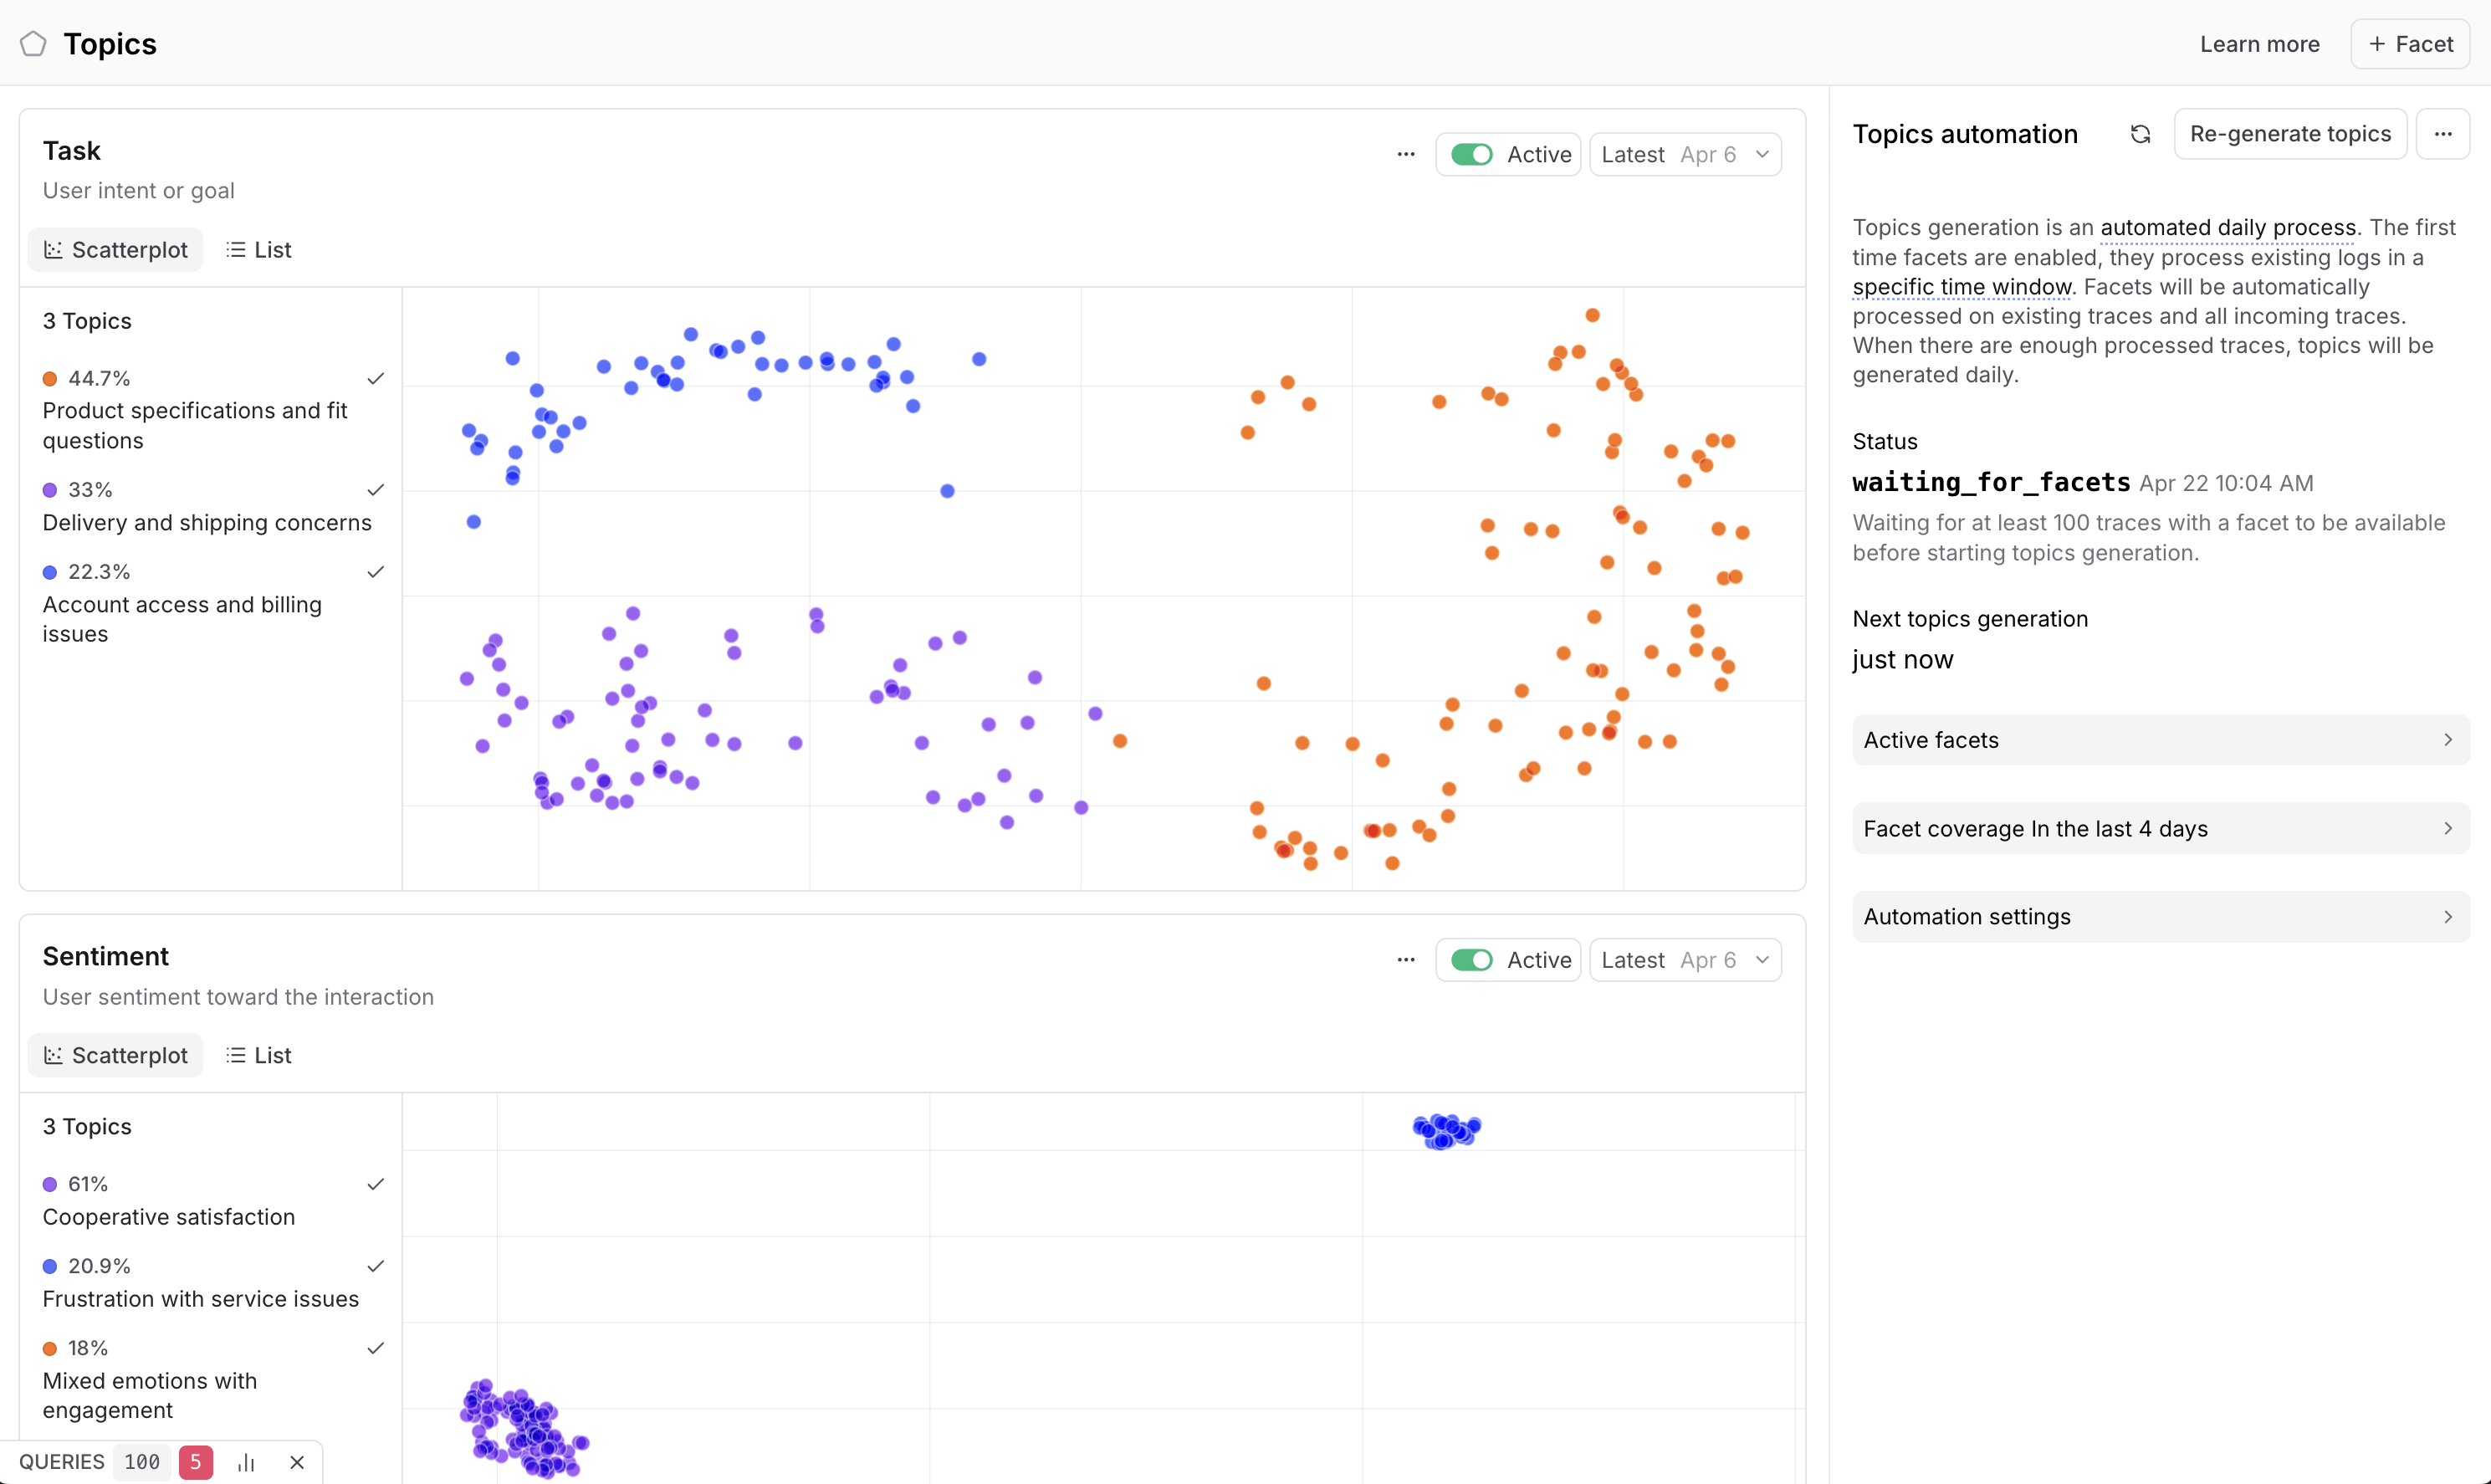Click the red 5 badge in queries bar

(x=196, y=1462)
